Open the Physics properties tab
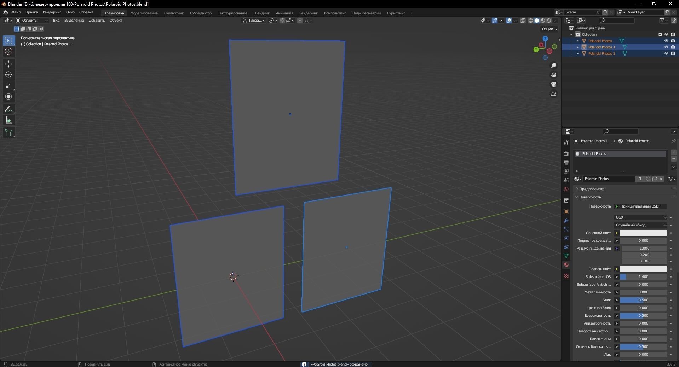This screenshot has height=367, width=679. tap(566, 238)
